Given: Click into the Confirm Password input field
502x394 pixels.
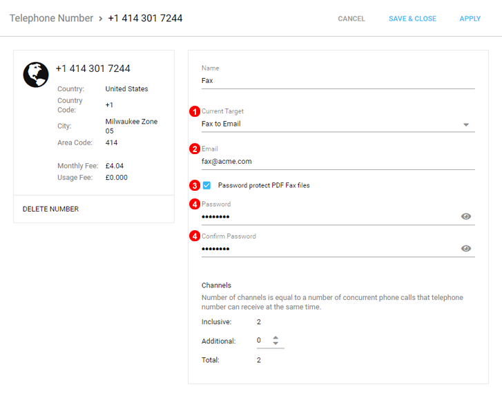Looking at the screenshot, I should click(x=330, y=249).
